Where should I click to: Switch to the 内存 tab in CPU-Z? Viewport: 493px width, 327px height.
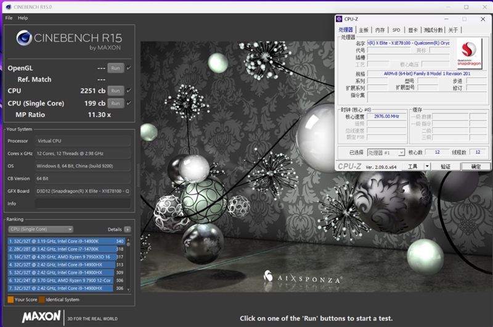click(x=380, y=30)
